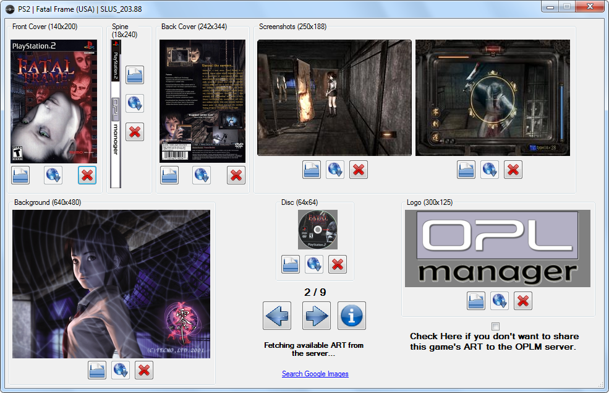The width and height of the screenshot is (609, 393).
Task: Browse local file for Back Cover
Action: point(169,175)
